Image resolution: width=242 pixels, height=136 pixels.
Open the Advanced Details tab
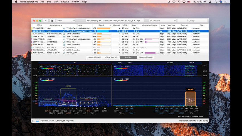146,57
